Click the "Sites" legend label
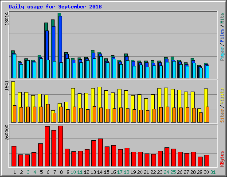 click(222, 116)
